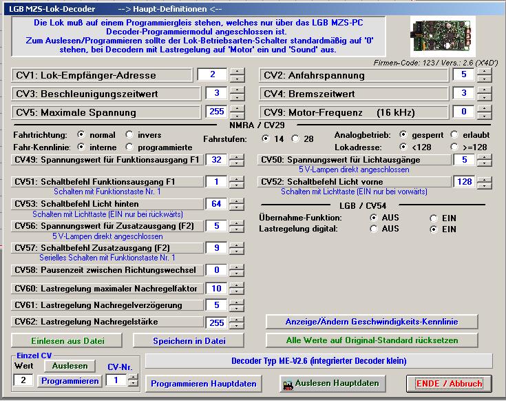
Task: Click the Decoder Typ ME-V2.6 label
Action: coord(319,361)
